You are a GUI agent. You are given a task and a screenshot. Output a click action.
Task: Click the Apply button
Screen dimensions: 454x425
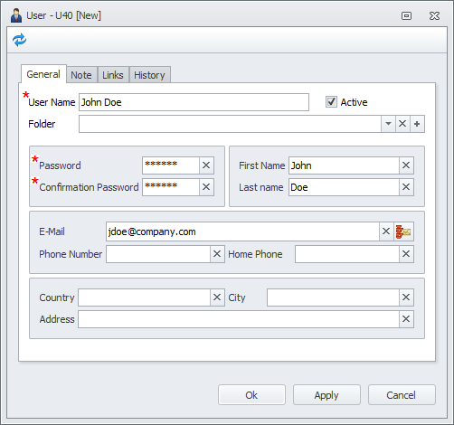(326, 395)
